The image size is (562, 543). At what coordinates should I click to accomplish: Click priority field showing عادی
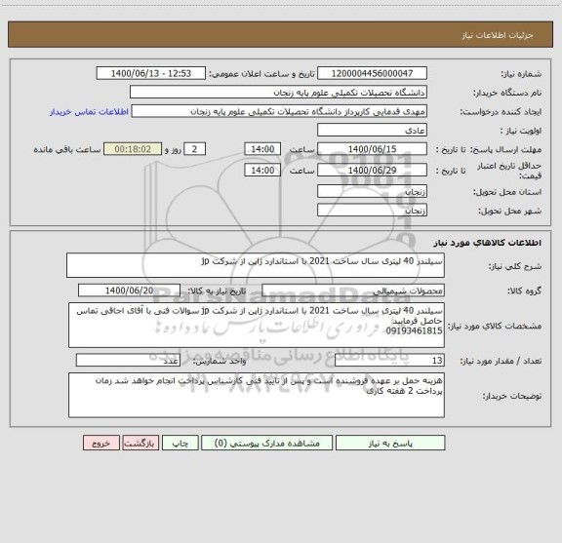click(372, 130)
